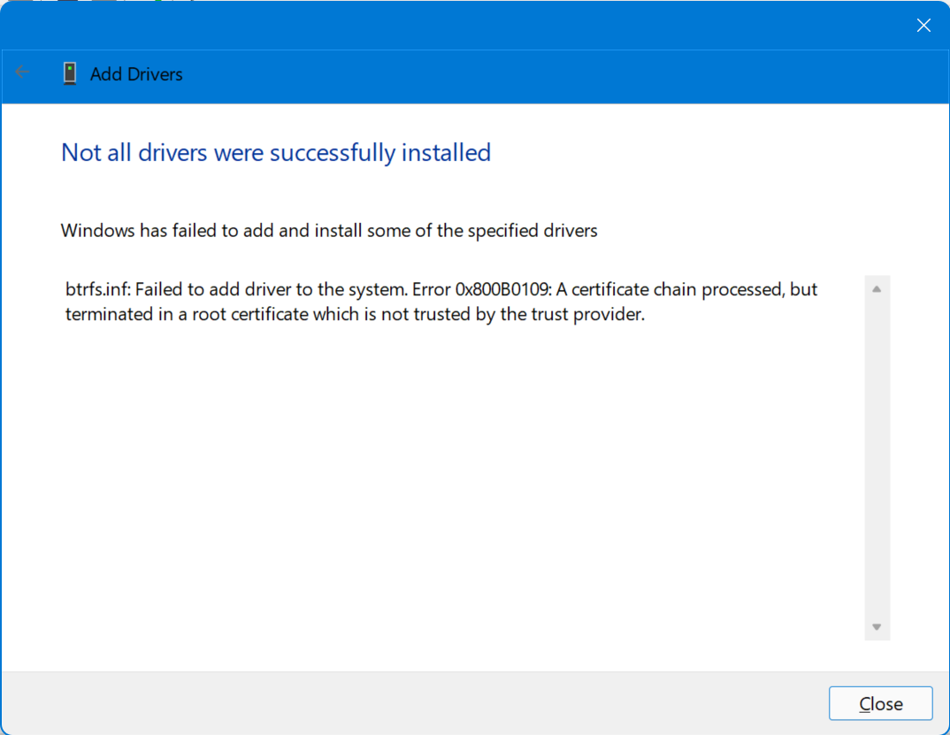This screenshot has height=735, width=950.
Task: Click the Add Drivers title text
Action: pos(136,74)
